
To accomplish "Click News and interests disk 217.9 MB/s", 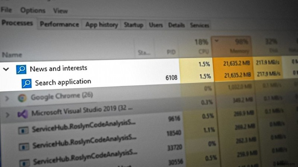I will pos(267,62).
